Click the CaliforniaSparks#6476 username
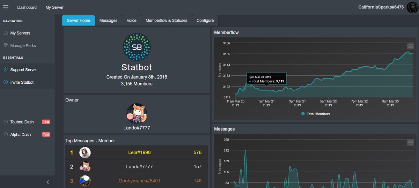 tap(381, 7)
